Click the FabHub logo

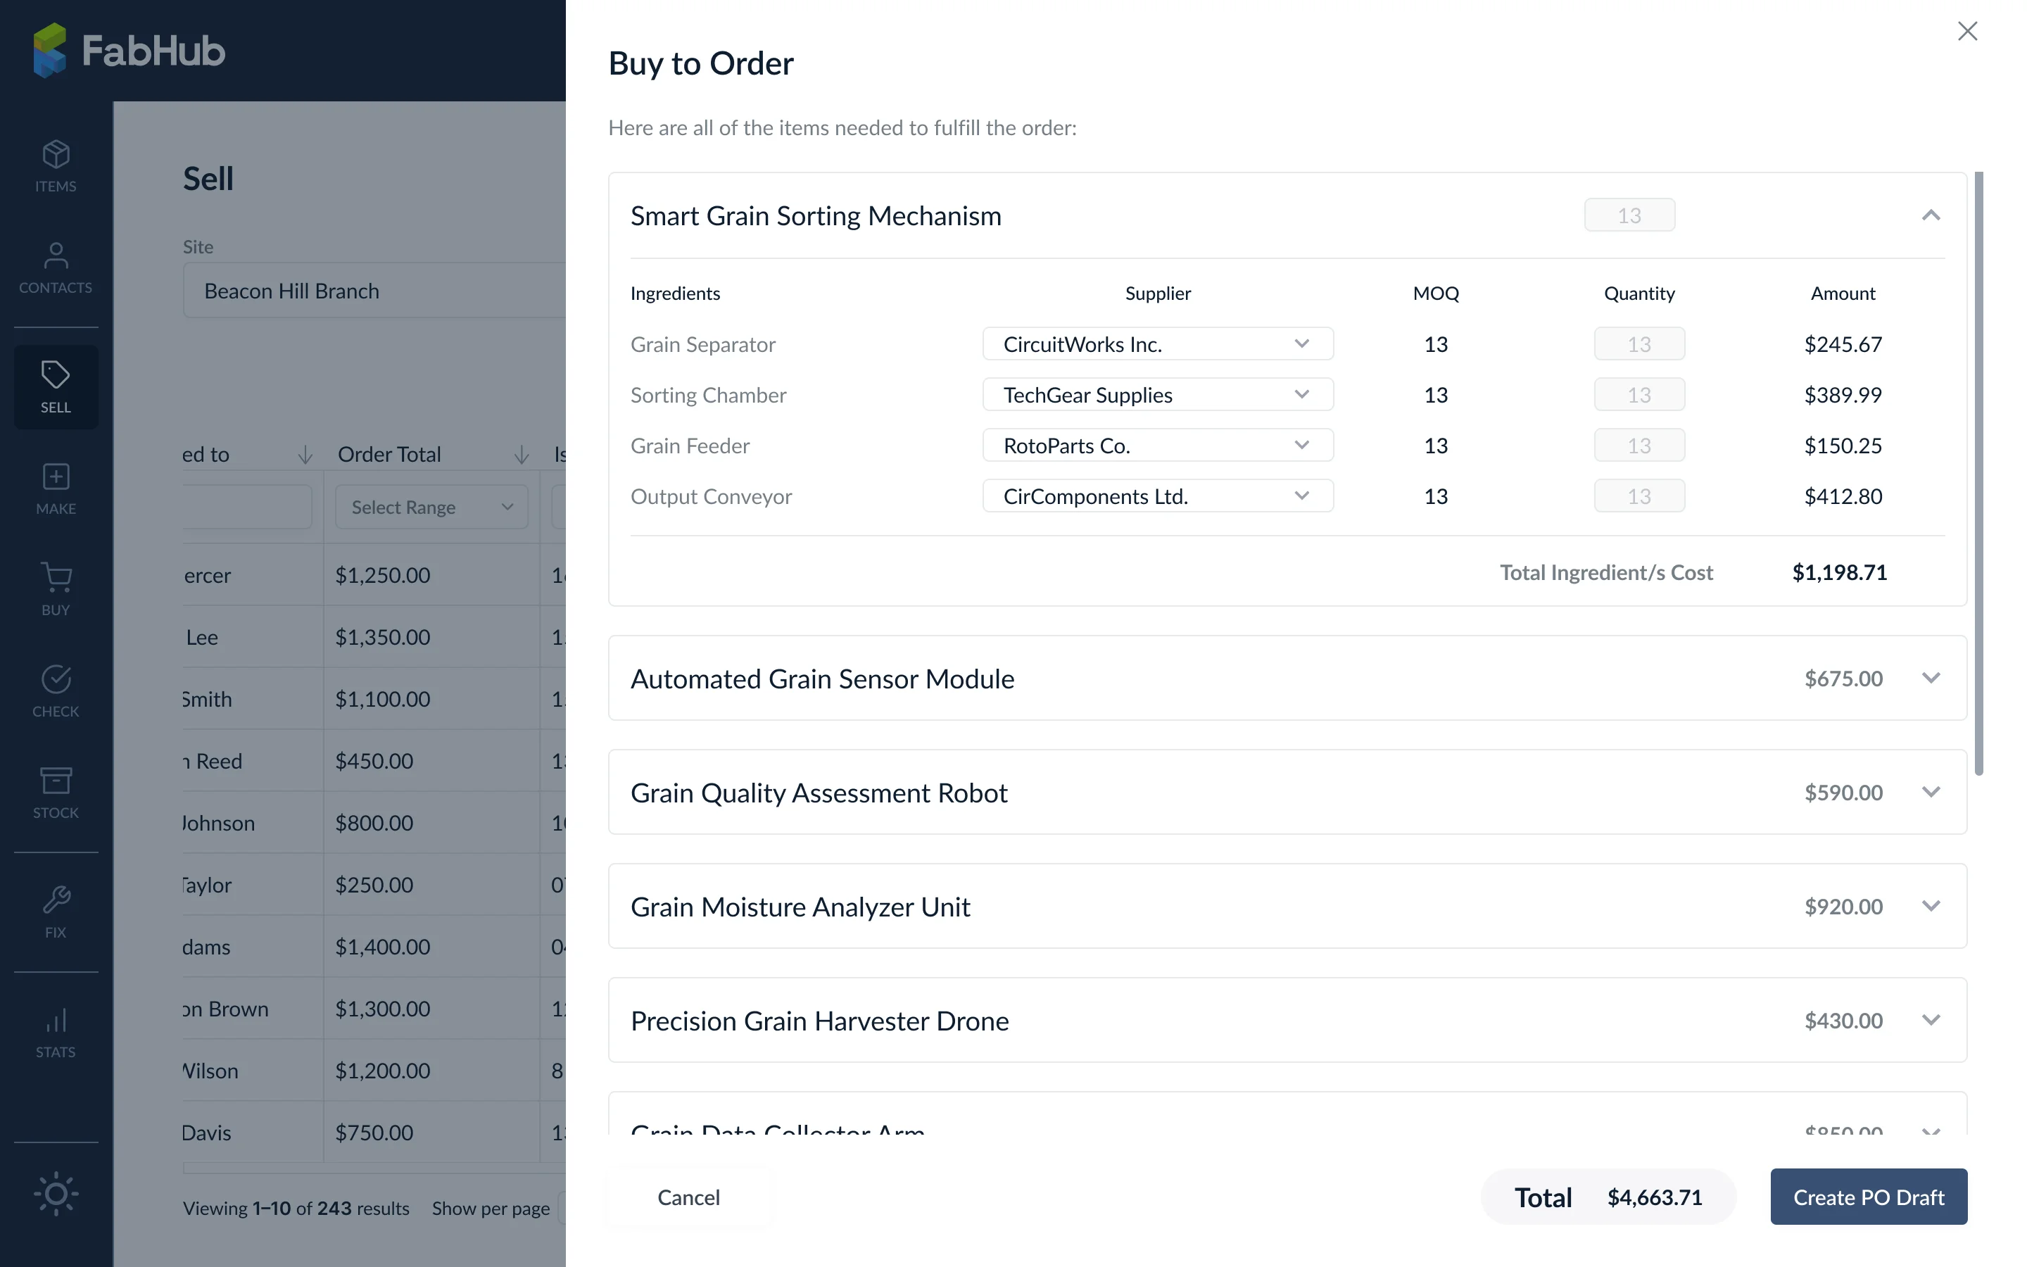(x=129, y=50)
